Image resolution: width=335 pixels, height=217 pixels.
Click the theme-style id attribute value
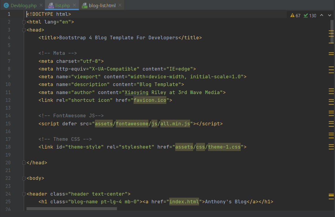point(84,147)
